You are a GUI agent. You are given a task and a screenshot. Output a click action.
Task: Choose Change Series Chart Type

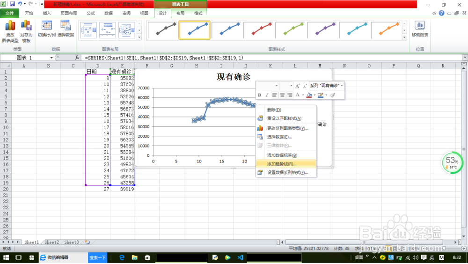click(286, 128)
